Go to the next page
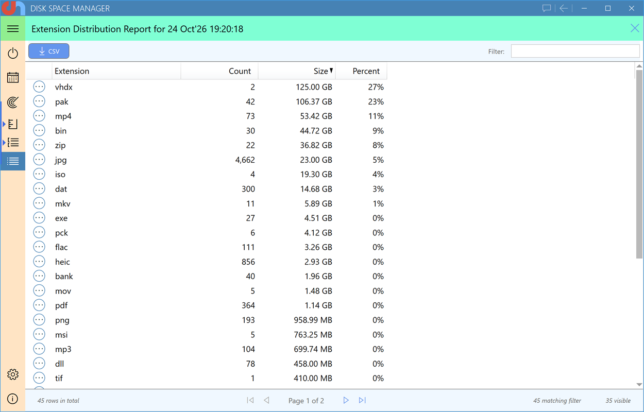644x412 pixels. (346, 400)
